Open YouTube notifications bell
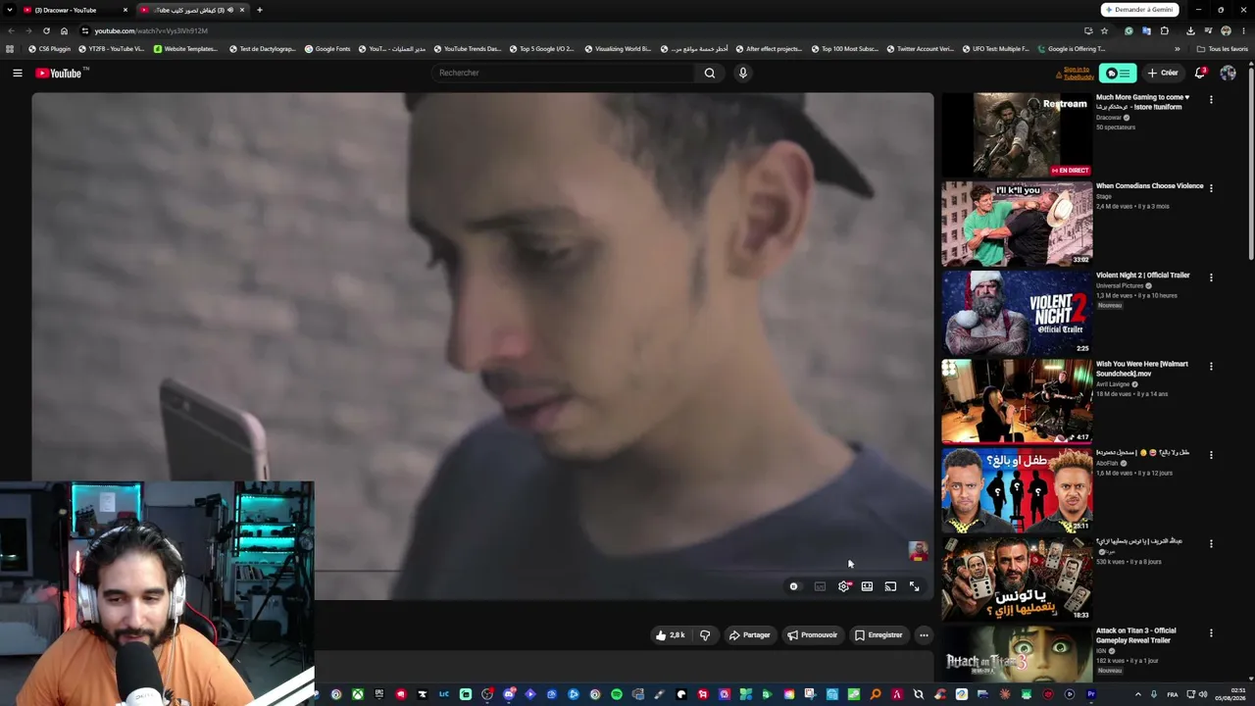This screenshot has width=1255, height=706. (x=1200, y=73)
